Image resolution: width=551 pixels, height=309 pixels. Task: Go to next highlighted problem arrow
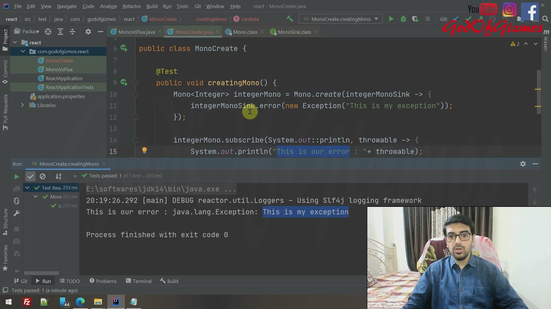click(x=536, y=44)
